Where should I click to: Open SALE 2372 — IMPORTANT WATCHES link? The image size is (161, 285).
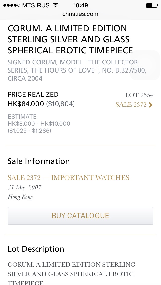tap(68, 178)
